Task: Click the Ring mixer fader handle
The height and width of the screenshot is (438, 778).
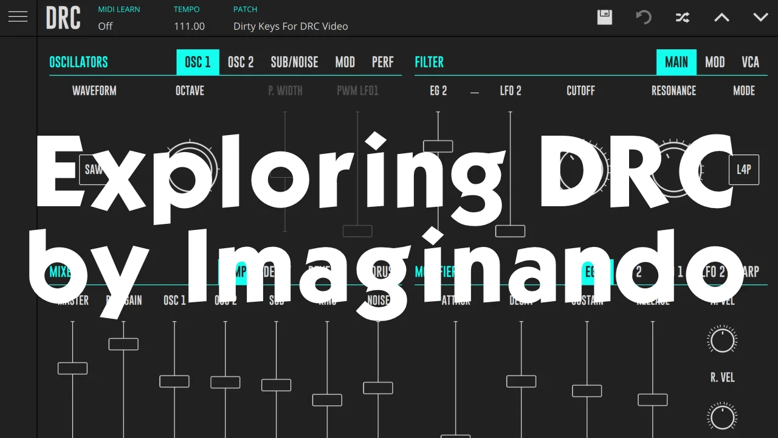Action: [327, 400]
